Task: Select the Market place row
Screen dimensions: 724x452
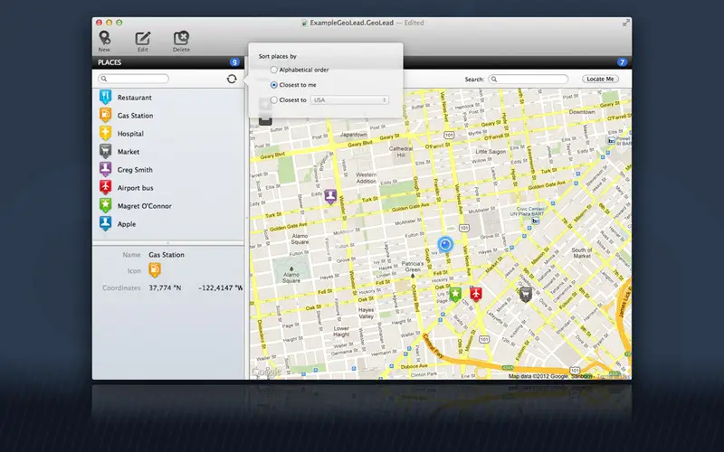Action: coord(168,151)
